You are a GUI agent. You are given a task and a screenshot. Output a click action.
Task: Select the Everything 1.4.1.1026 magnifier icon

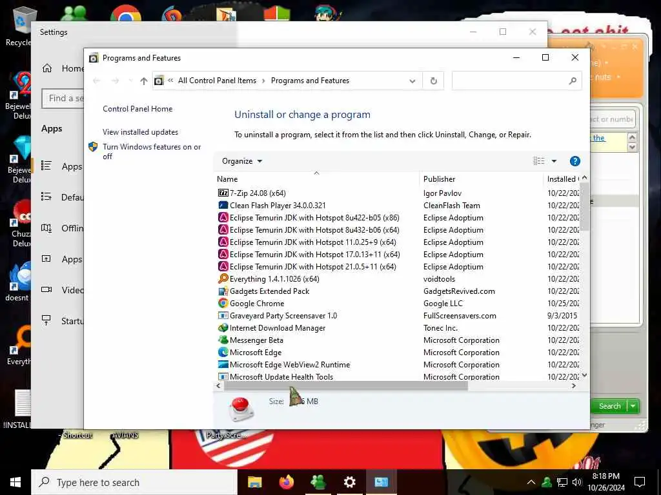223,278
